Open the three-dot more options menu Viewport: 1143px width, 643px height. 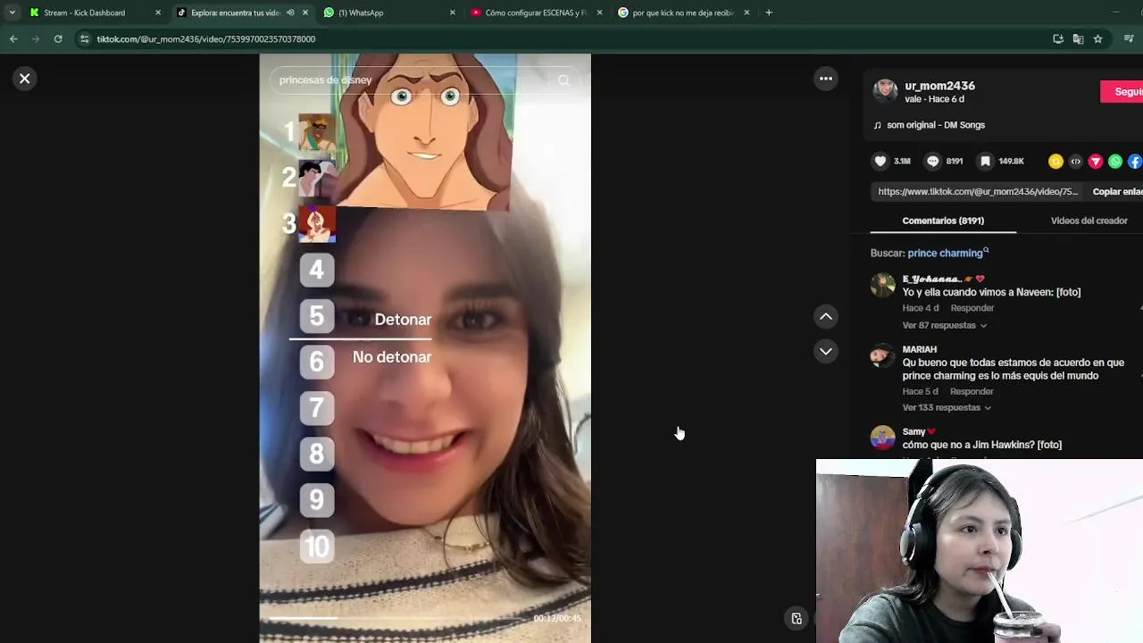(826, 79)
